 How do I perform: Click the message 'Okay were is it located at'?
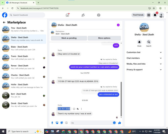pos(69,54)
